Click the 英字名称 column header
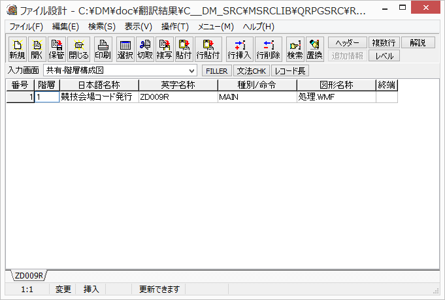 (x=178, y=85)
